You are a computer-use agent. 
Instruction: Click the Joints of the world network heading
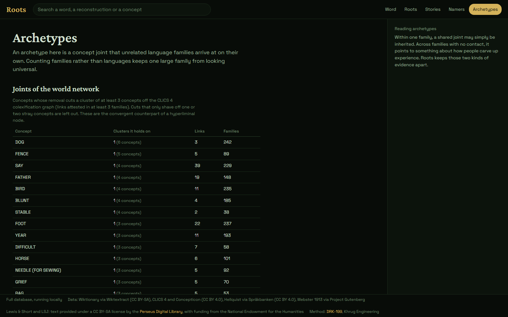(56, 89)
